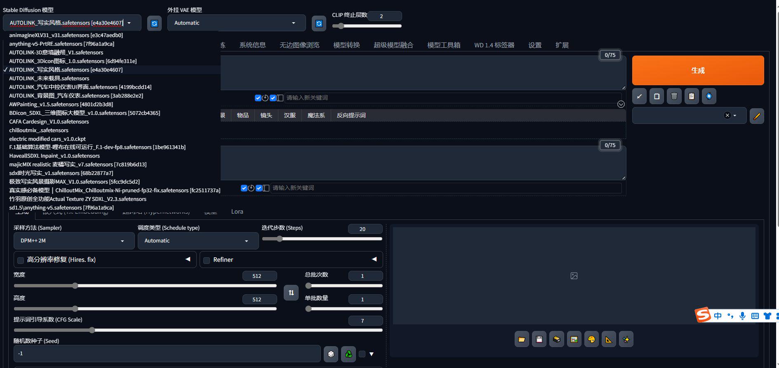The image size is (779, 368).
Task: Click Sogou input method S logo
Action: [x=703, y=315]
